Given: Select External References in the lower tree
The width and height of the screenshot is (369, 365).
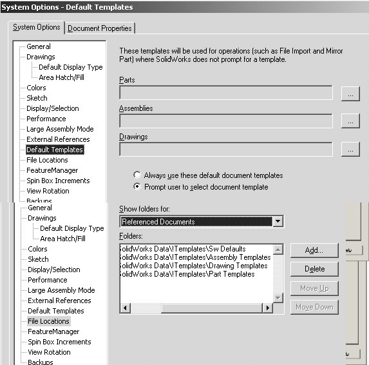Looking at the screenshot, I should (59, 301).
